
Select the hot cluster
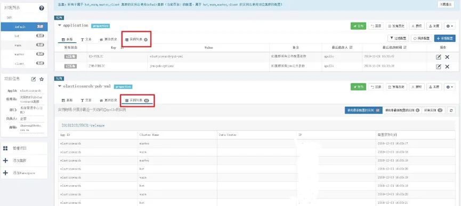click(24, 36)
